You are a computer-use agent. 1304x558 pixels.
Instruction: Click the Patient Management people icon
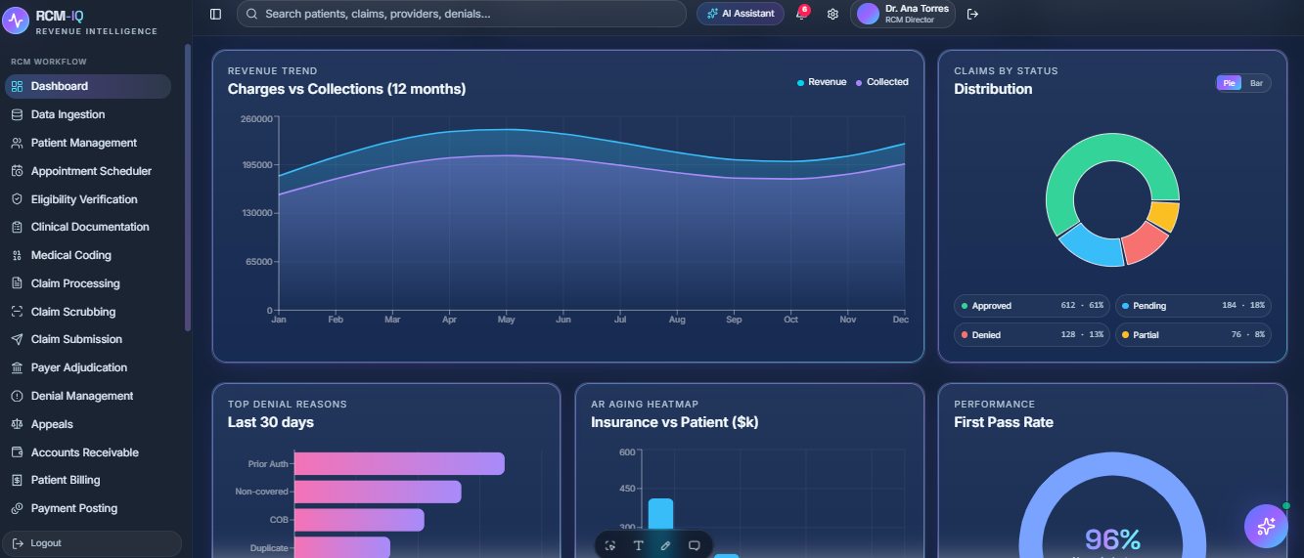click(17, 143)
